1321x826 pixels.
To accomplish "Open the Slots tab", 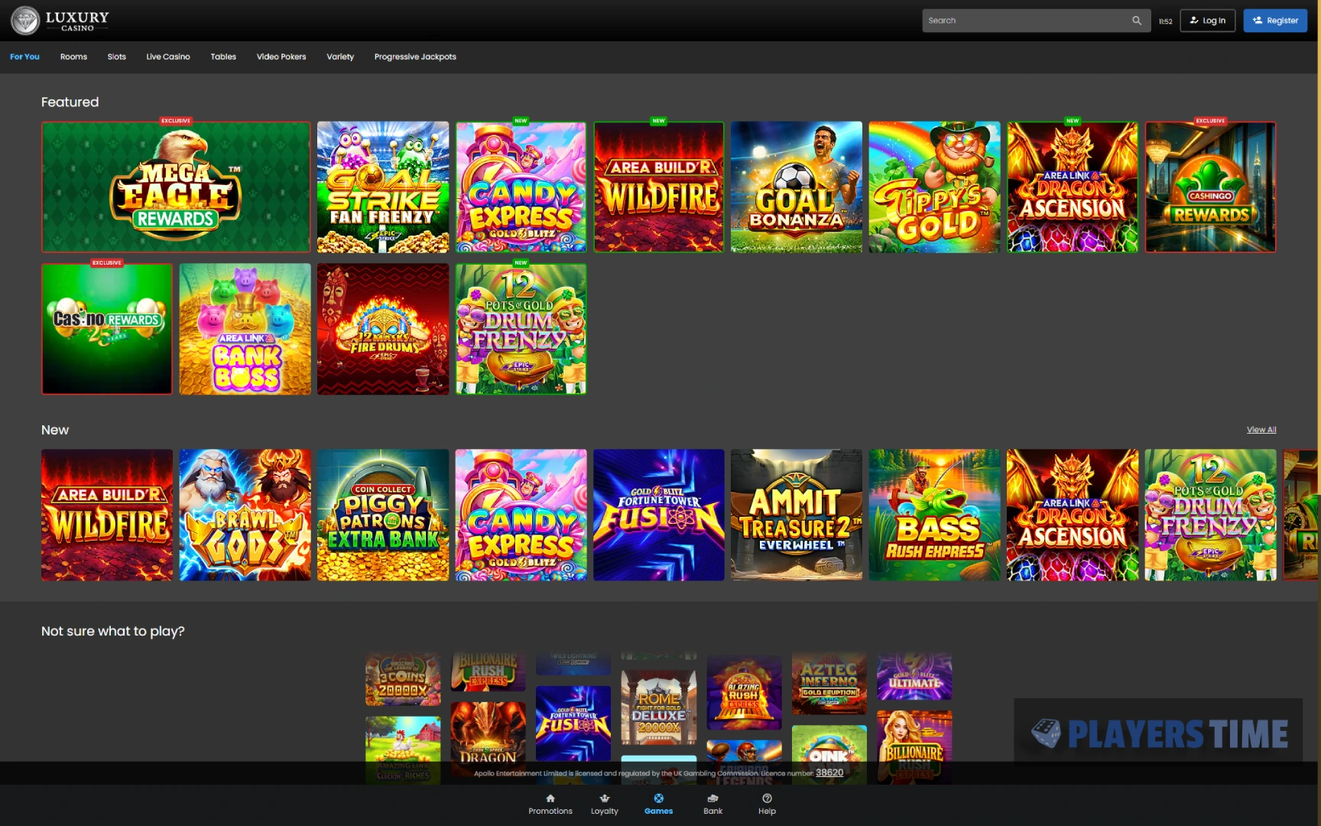I will point(117,57).
